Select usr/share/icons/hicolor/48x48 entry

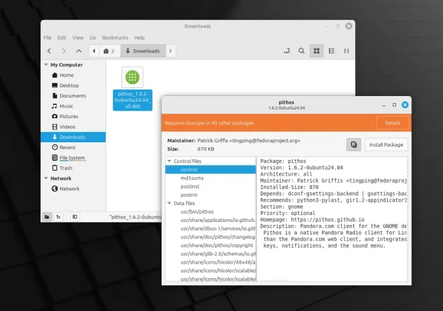(211, 262)
